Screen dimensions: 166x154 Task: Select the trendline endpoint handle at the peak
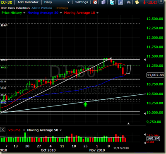(111, 58)
